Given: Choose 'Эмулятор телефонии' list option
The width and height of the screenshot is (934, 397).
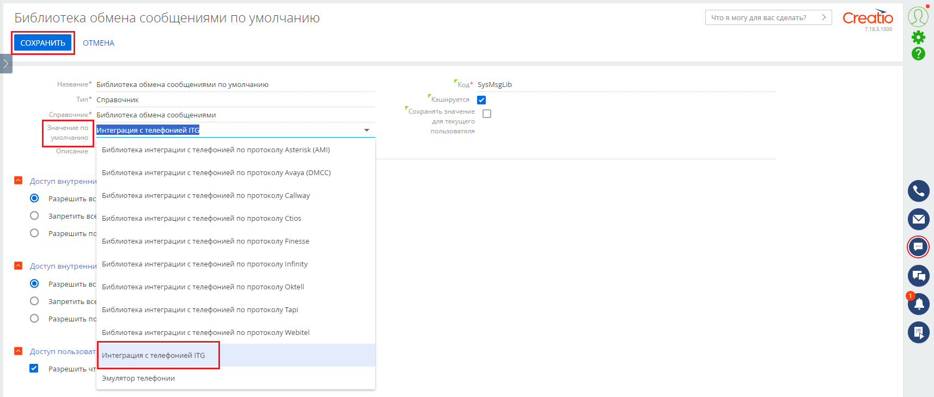Looking at the screenshot, I should click(236, 378).
